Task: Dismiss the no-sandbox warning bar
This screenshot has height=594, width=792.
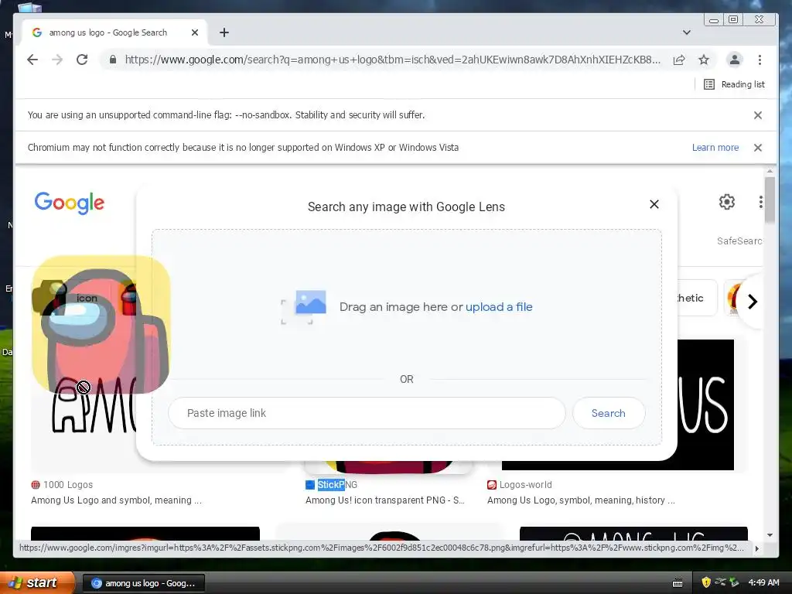Action: pos(758,115)
